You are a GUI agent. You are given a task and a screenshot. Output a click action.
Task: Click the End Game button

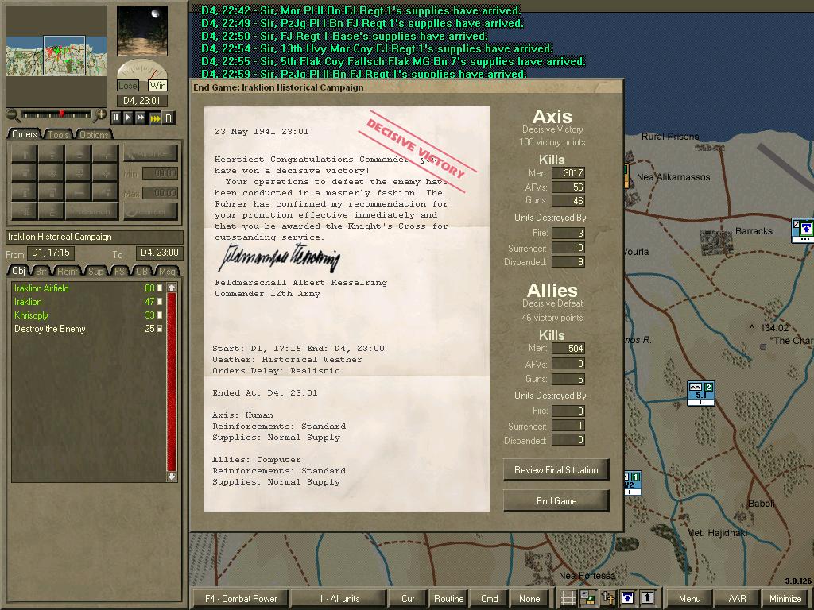[556, 501]
